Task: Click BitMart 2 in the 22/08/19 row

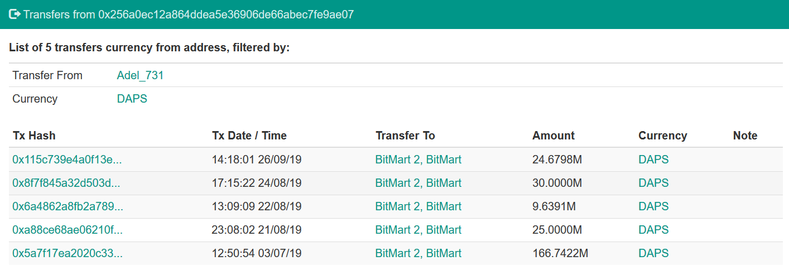Action: click(x=398, y=206)
